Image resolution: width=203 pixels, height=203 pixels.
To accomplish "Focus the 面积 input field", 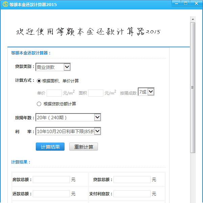I will (x=96, y=93).
